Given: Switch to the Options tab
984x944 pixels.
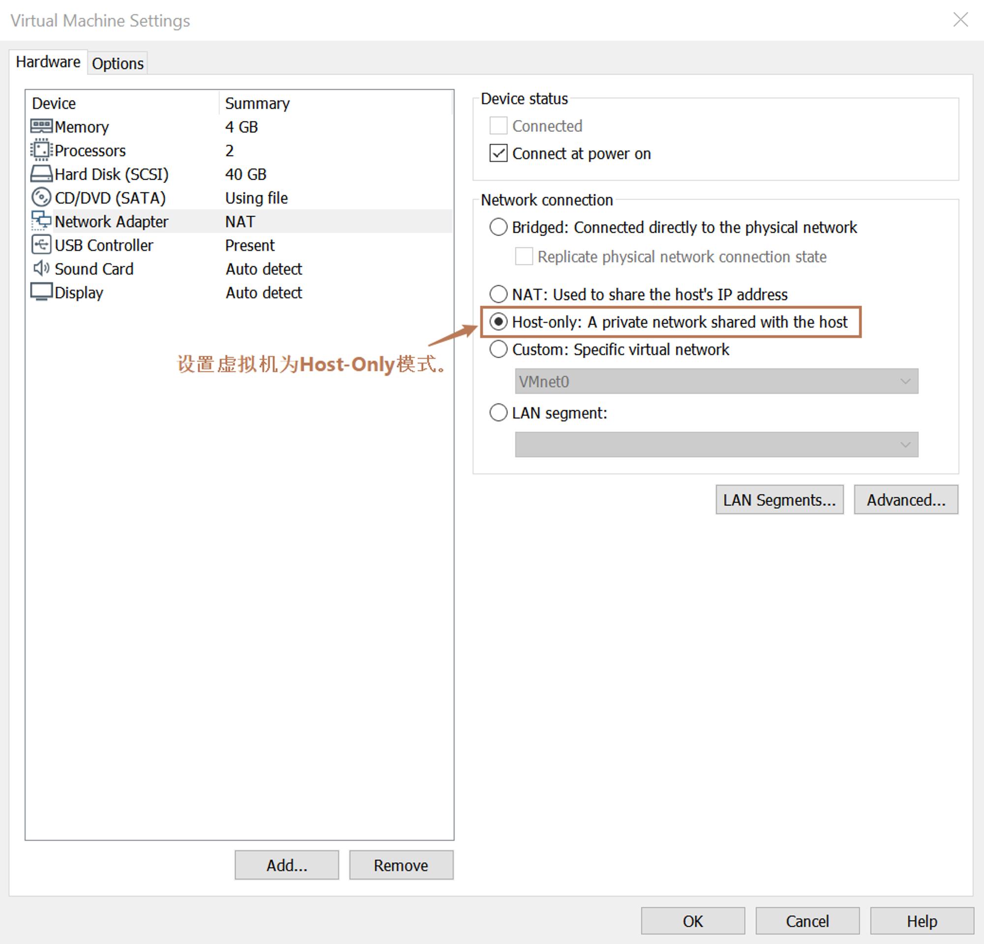Looking at the screenshot, I should (x=118, y=63).
